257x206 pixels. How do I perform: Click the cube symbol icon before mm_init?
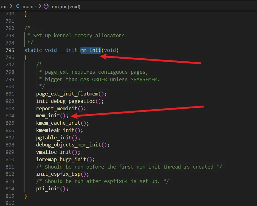(x=46, y=6)
